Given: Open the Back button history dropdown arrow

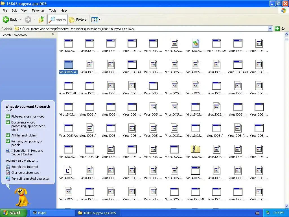Looking at the screenshot, I should (20, 19).
